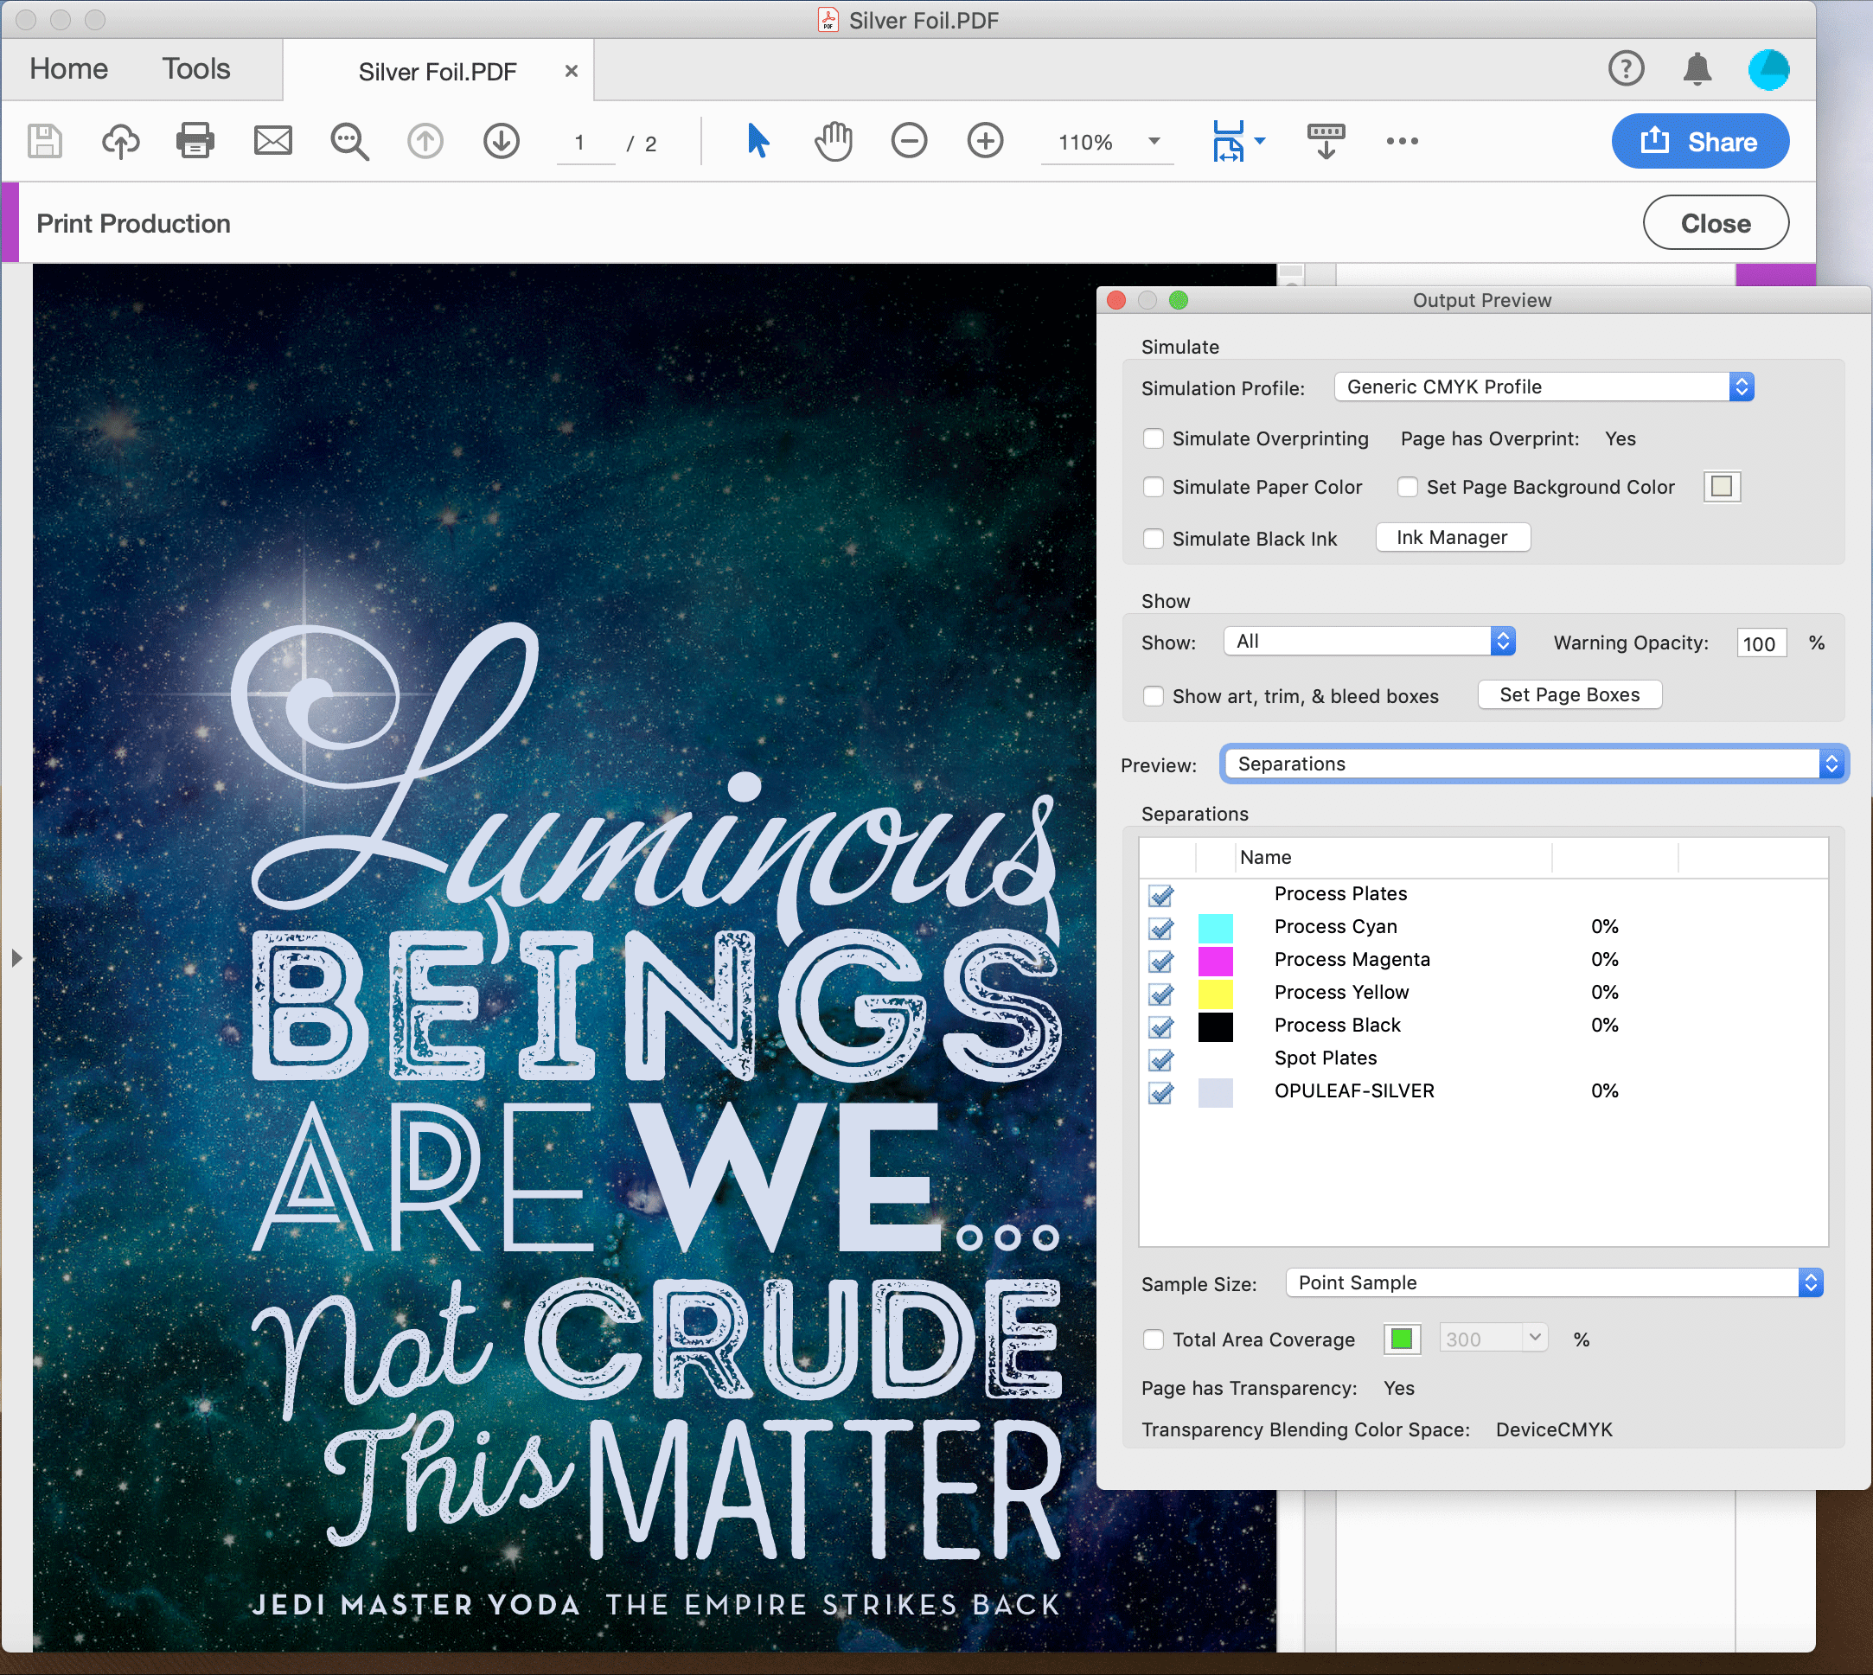Switch to the Tools tab
The width and height of the screenshot is (1873, 1675).
[195, 68]
